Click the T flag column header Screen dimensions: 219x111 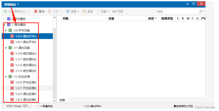pos(192,18)
